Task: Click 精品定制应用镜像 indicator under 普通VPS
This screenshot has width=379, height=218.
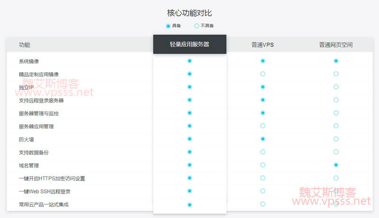Action: pyautogui.click(x=263, y=74)
